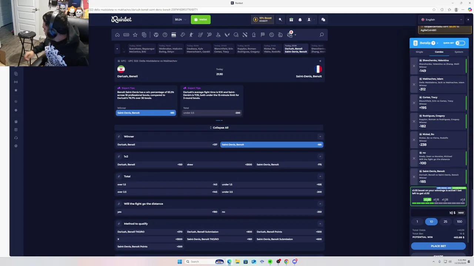The image size is (474, 266).
Task: Toggle Saint-Denis, Benoit Winner -185 selection
Action: pyautogui.click(x=271, y=144)
